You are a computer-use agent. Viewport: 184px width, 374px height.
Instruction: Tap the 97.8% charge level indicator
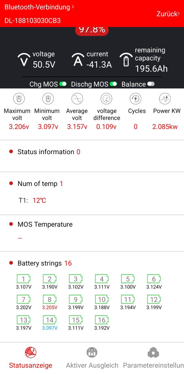[92, 30]
